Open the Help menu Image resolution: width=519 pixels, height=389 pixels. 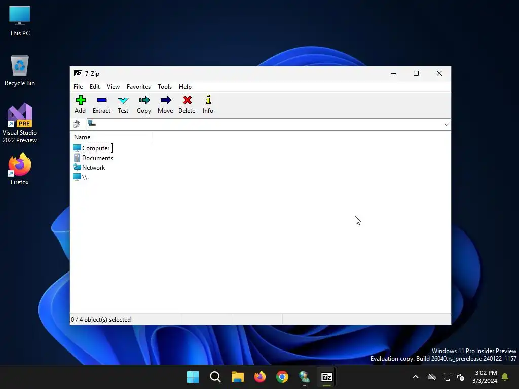185,86
